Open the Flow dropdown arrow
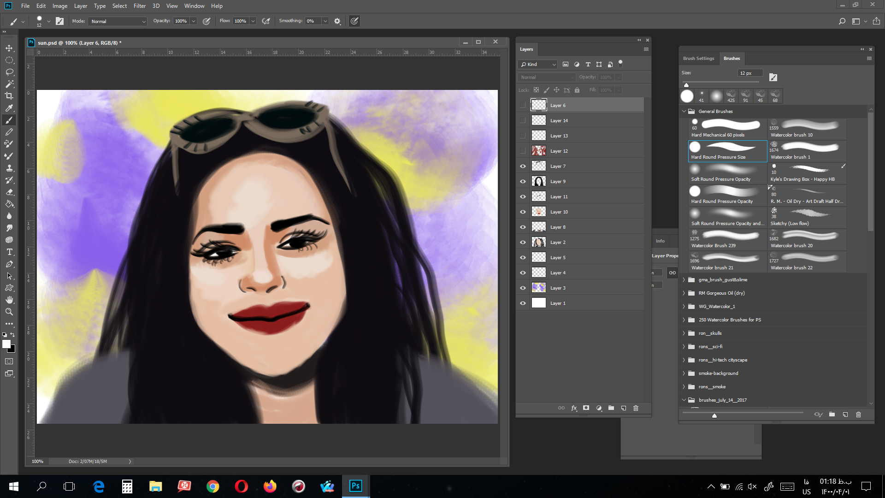The image size is (885, 498). pyautogui.click(x=253, y=21)
